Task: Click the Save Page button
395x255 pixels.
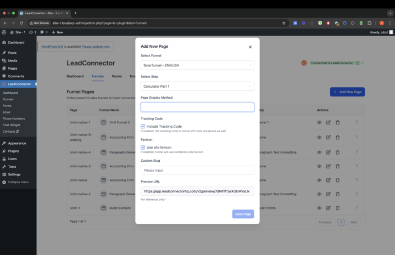Action: click(x=243, y=214)
